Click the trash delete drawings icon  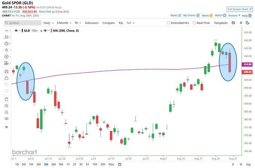pyautogui.click(x=6, y=99)
